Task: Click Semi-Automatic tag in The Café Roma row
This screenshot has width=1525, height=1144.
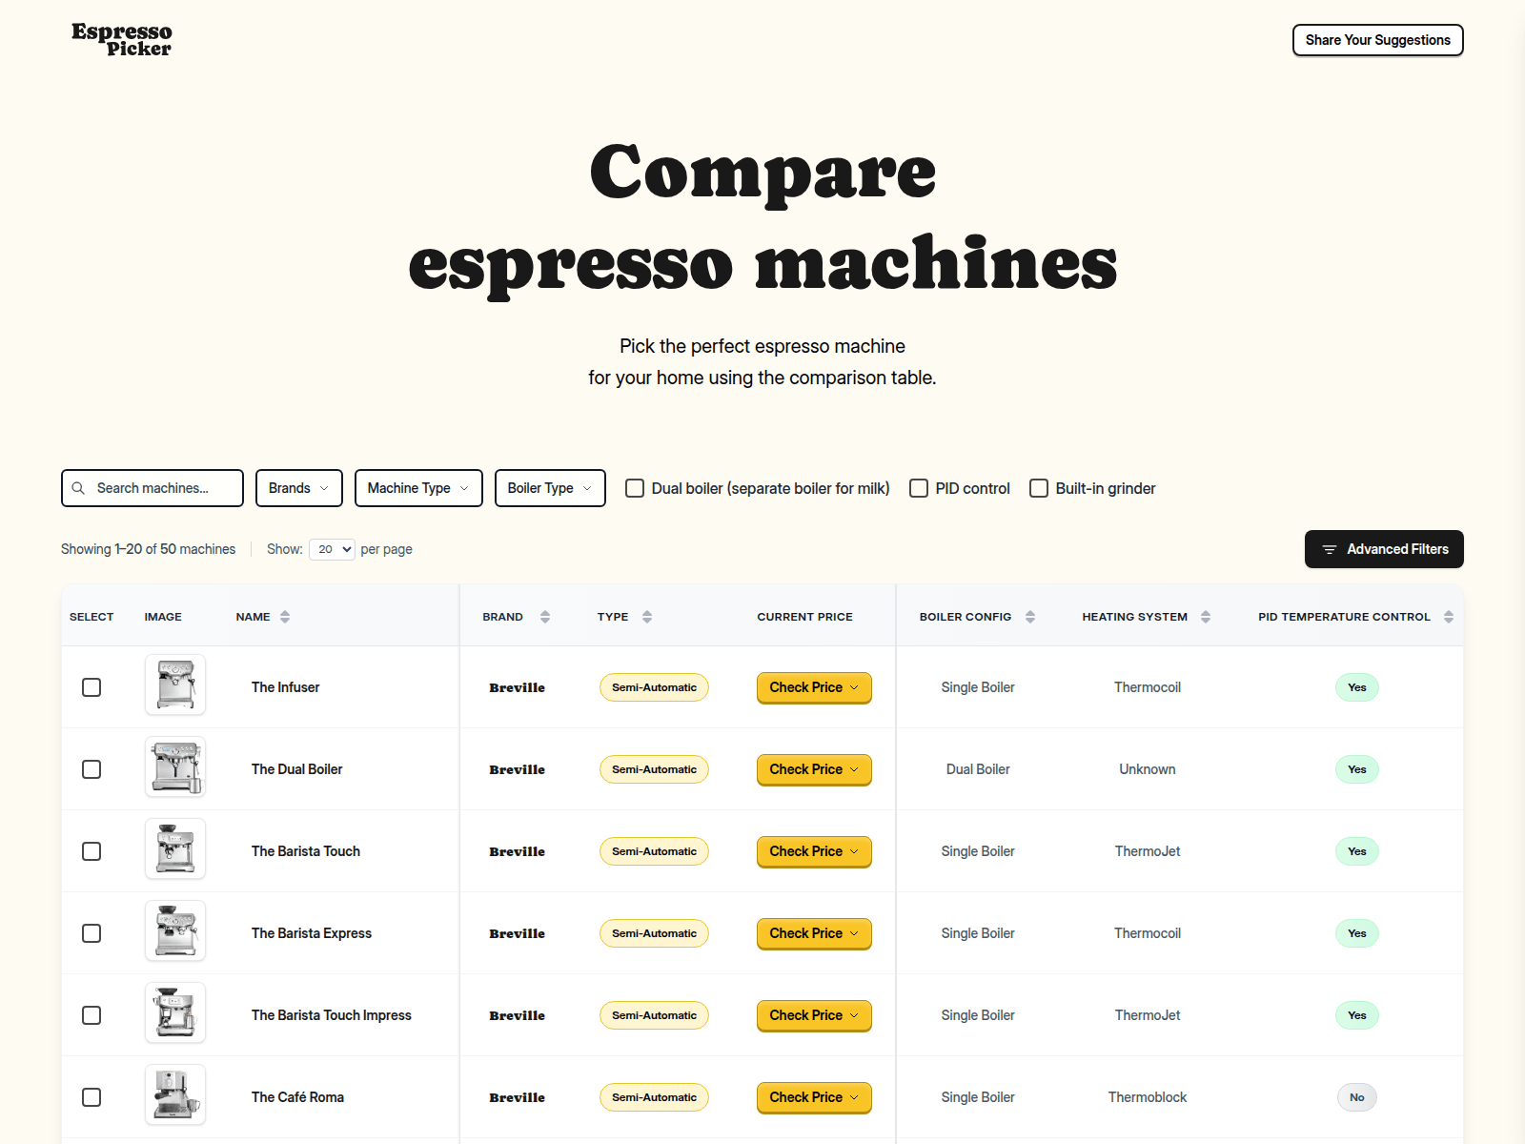Action: tap(654, 1097)
